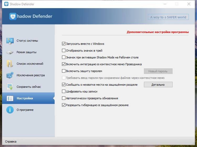Enable Шифровать кэш записи
Image resolution: width=197 pixels, height=147 pixels.
click(x=64, y=91)
